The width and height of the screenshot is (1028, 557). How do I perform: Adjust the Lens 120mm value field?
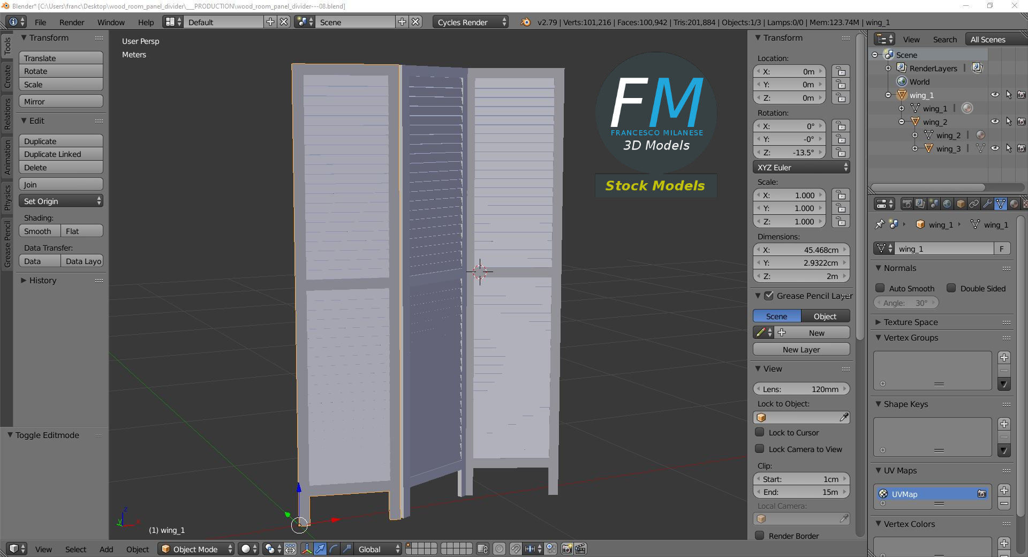pyautogui.click(x=802, y=389)
